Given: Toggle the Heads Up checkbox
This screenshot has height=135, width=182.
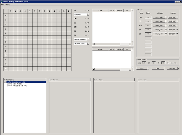Looking at the screenshot, I should point(168,63).
